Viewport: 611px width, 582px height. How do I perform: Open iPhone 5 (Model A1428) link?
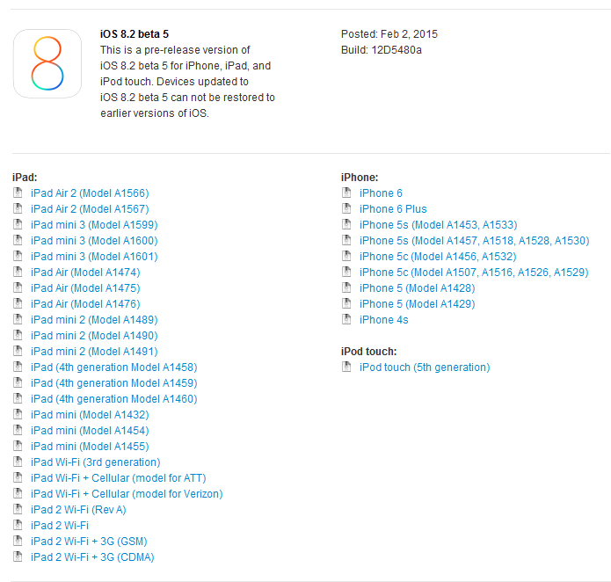[418, 288]
